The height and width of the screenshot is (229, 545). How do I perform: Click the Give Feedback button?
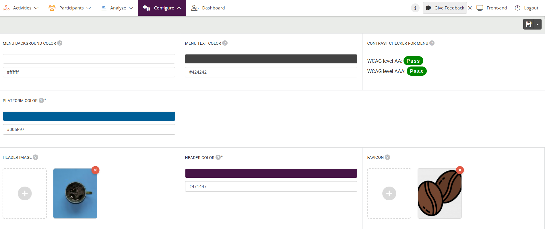[x=445, y=8]
